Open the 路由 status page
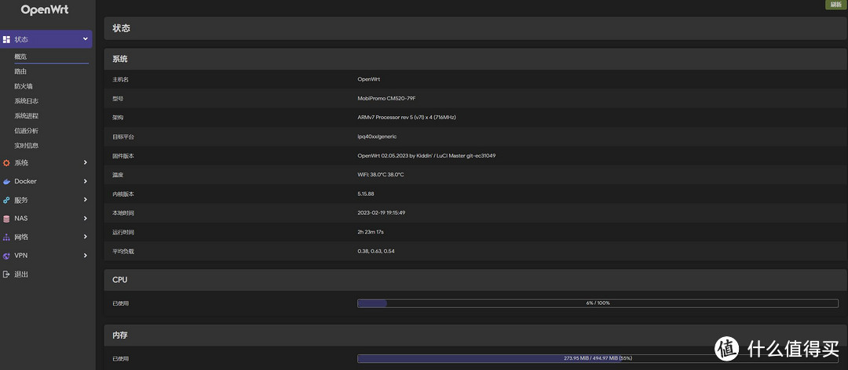Screen dimensions: 848x370 pyautogui.click(x=20, y=71)
